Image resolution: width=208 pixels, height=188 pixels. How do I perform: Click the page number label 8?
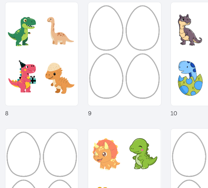click(7, 113)
